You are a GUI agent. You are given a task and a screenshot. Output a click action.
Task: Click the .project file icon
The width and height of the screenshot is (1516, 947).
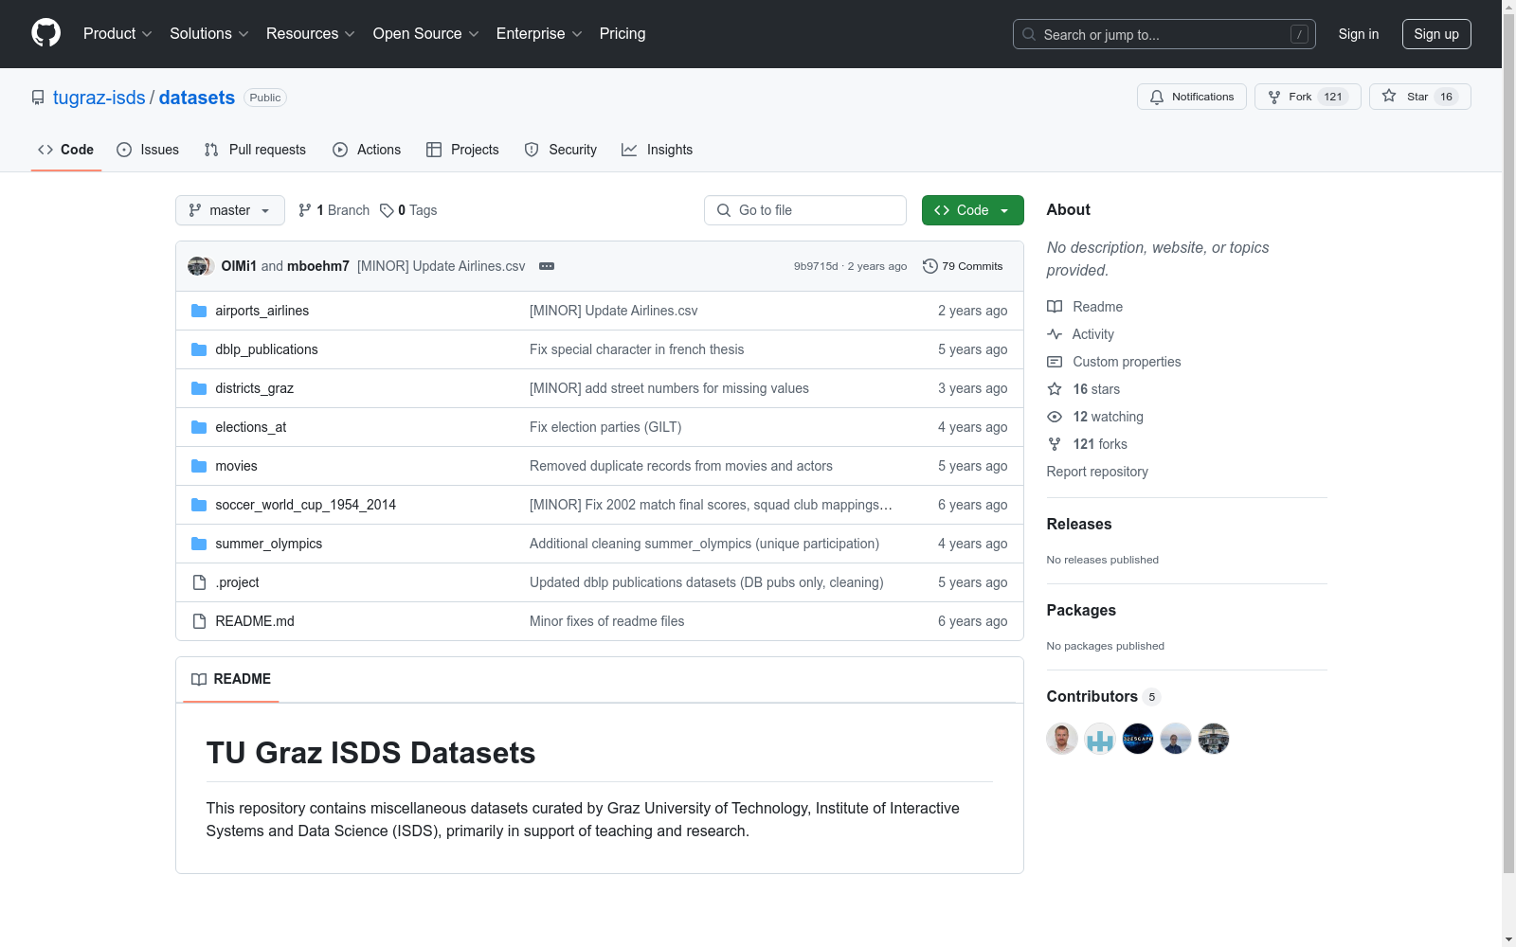point(199,582)
